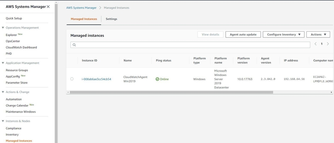The height and width of the screenshot is (143, 334).
Task: Click Managed Instances breadcrumb text
Action: [116, 8]
